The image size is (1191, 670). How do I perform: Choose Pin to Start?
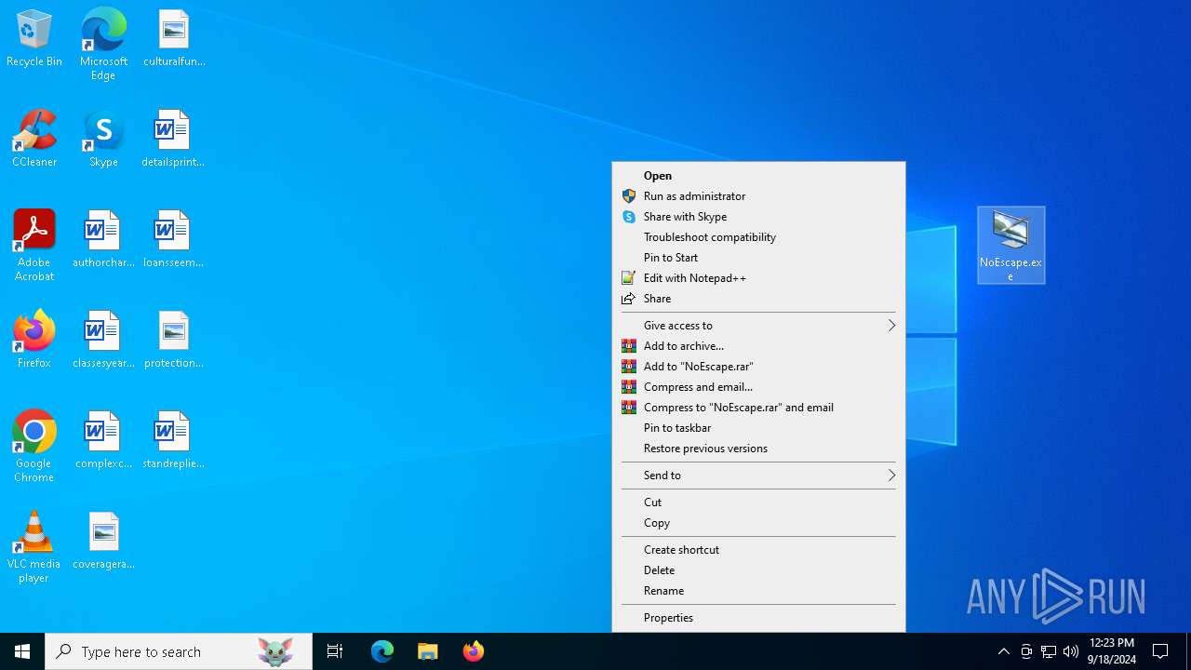coord(758,258)
